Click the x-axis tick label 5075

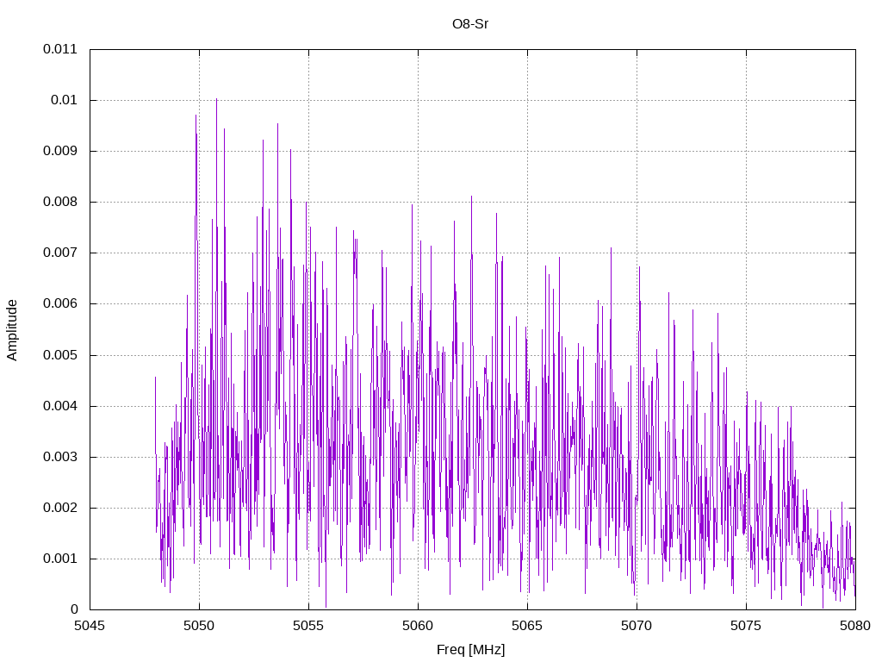click(746, 626)
